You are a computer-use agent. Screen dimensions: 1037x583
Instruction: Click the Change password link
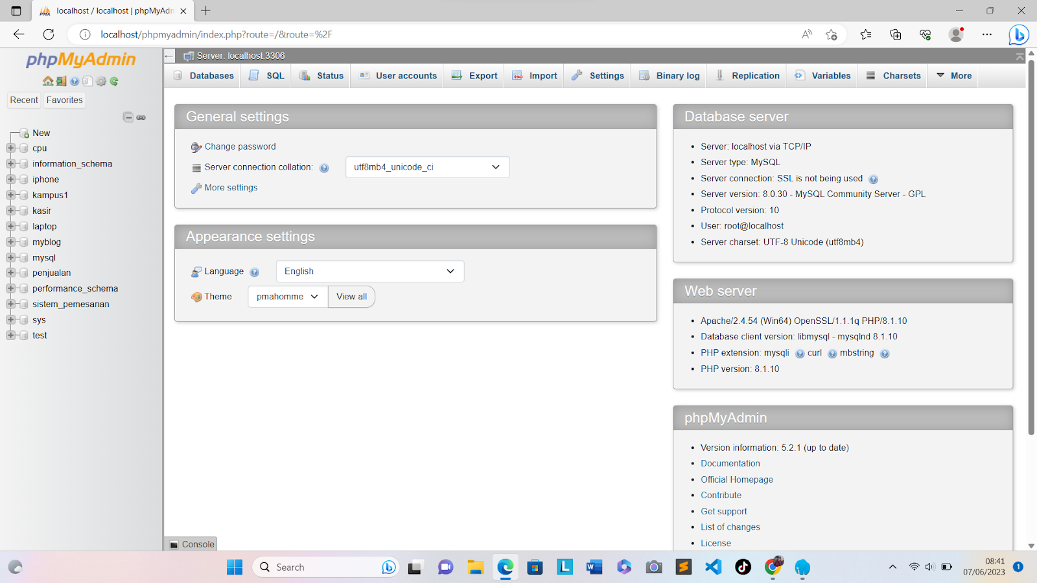pos(240,146)
